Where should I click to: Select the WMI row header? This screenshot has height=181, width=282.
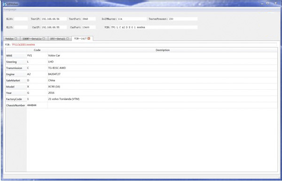pyautogui.click(x=16, y=55)
